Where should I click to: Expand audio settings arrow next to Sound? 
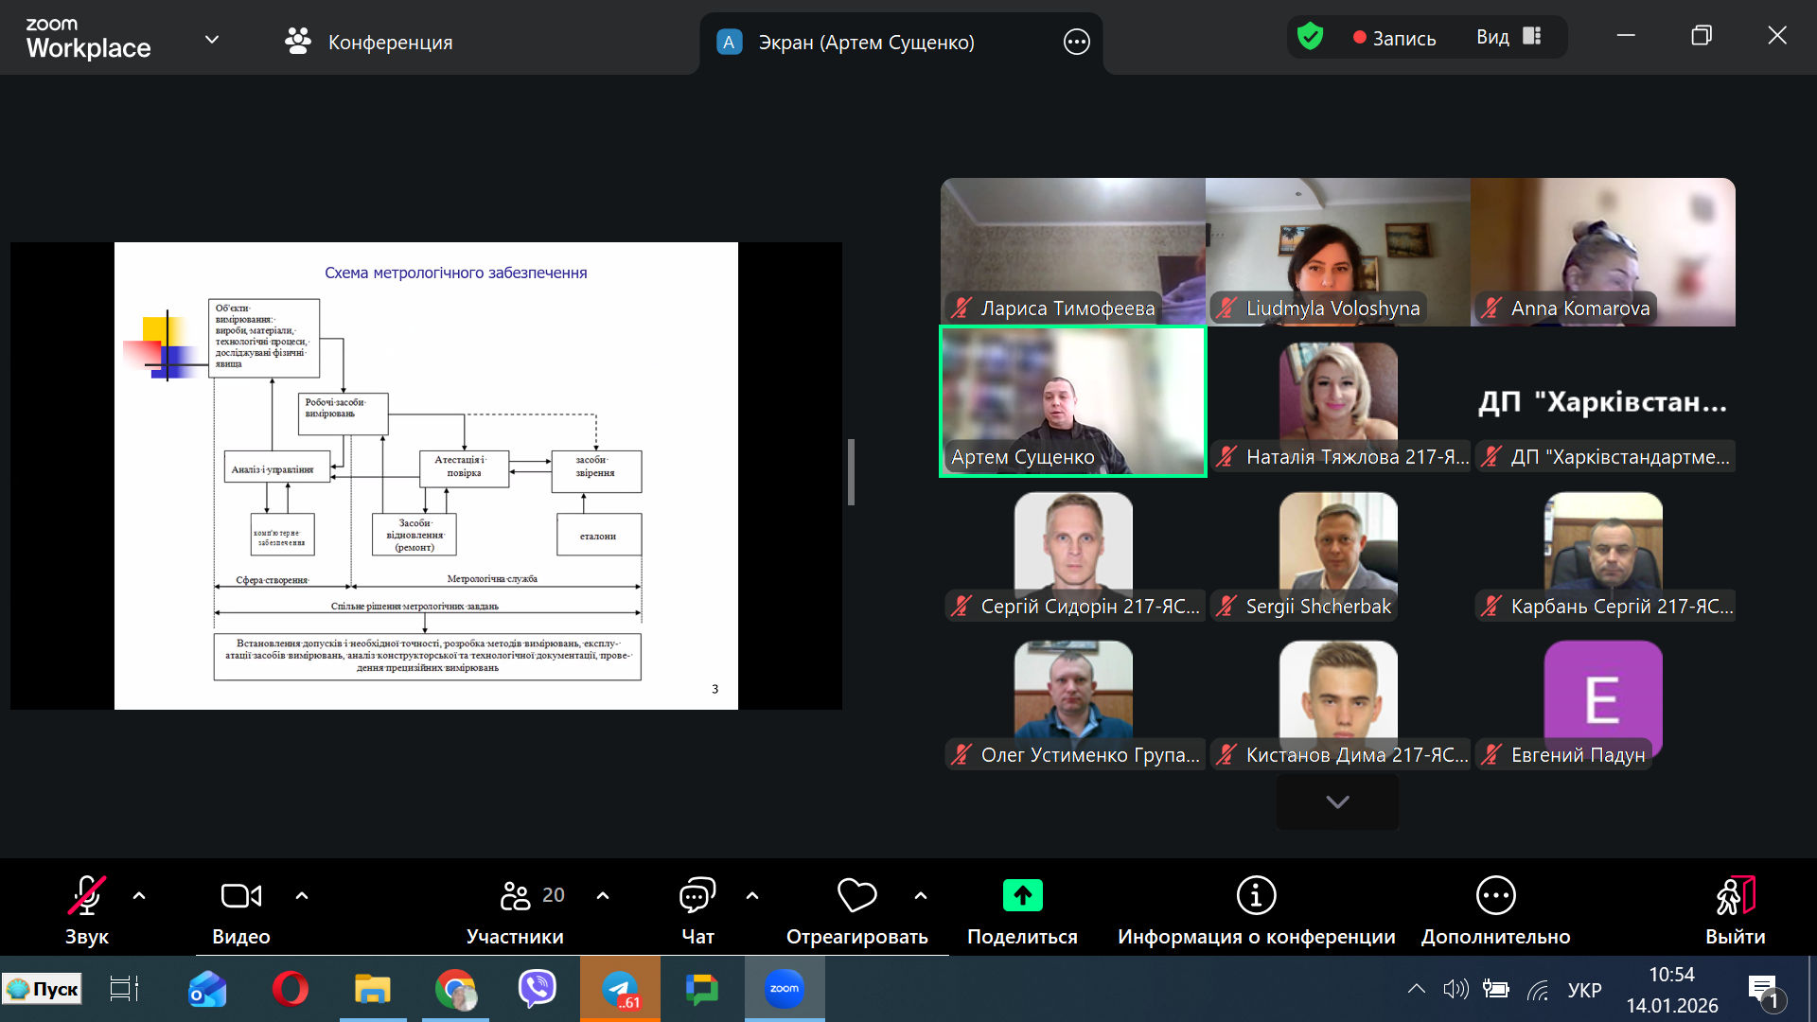click(x=139, y=895)
